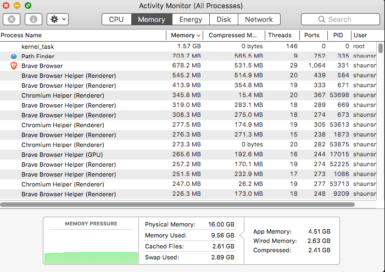Select Brave Helper Renderer with PID 673
This screenshot has height=272, width=385.
[x=188, y=115]
